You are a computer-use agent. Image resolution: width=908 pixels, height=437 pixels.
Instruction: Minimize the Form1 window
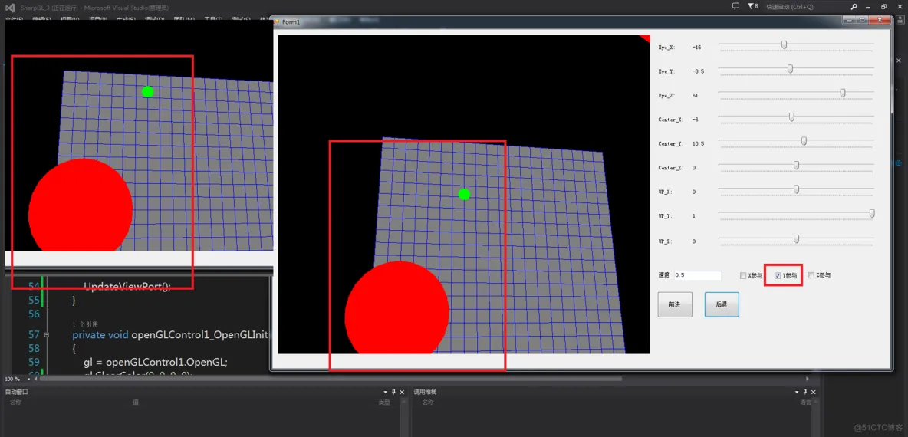[x=850, y=21]
